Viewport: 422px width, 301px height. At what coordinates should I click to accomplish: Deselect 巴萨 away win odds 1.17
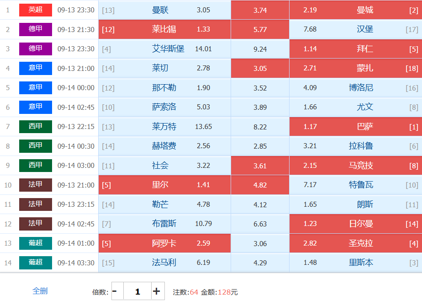355,127
